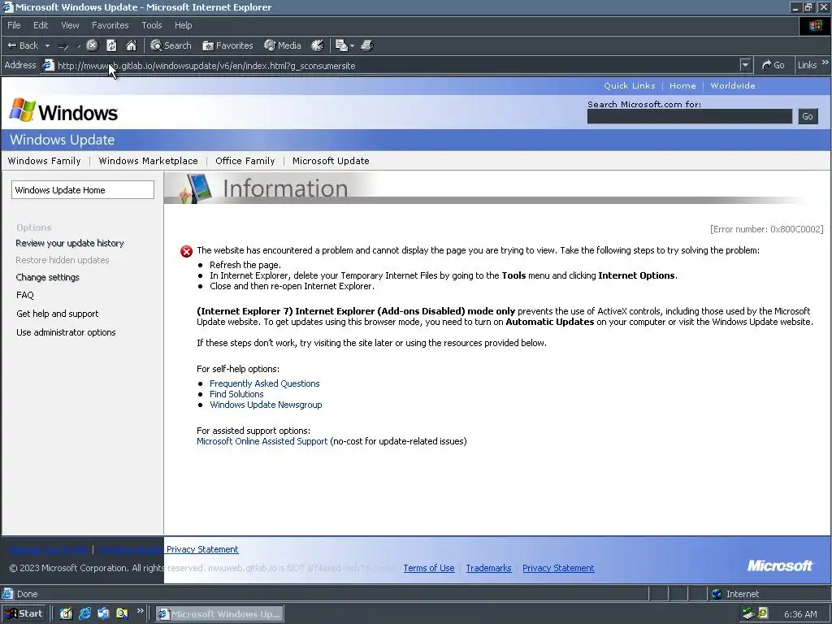Open the Windows Start menu
This screenshot has width=832, height=624.
coord(24,614)
